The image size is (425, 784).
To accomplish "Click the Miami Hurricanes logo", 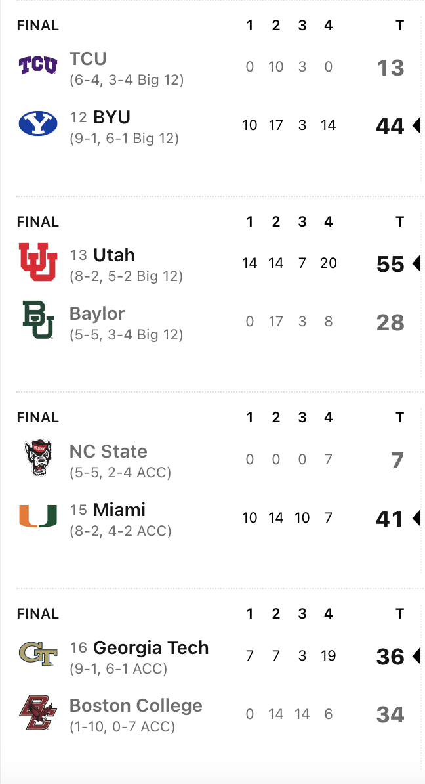I will click(x=37, y=517).
